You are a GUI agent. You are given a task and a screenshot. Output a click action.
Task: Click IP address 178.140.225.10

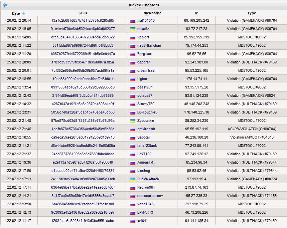click(196, 112)
